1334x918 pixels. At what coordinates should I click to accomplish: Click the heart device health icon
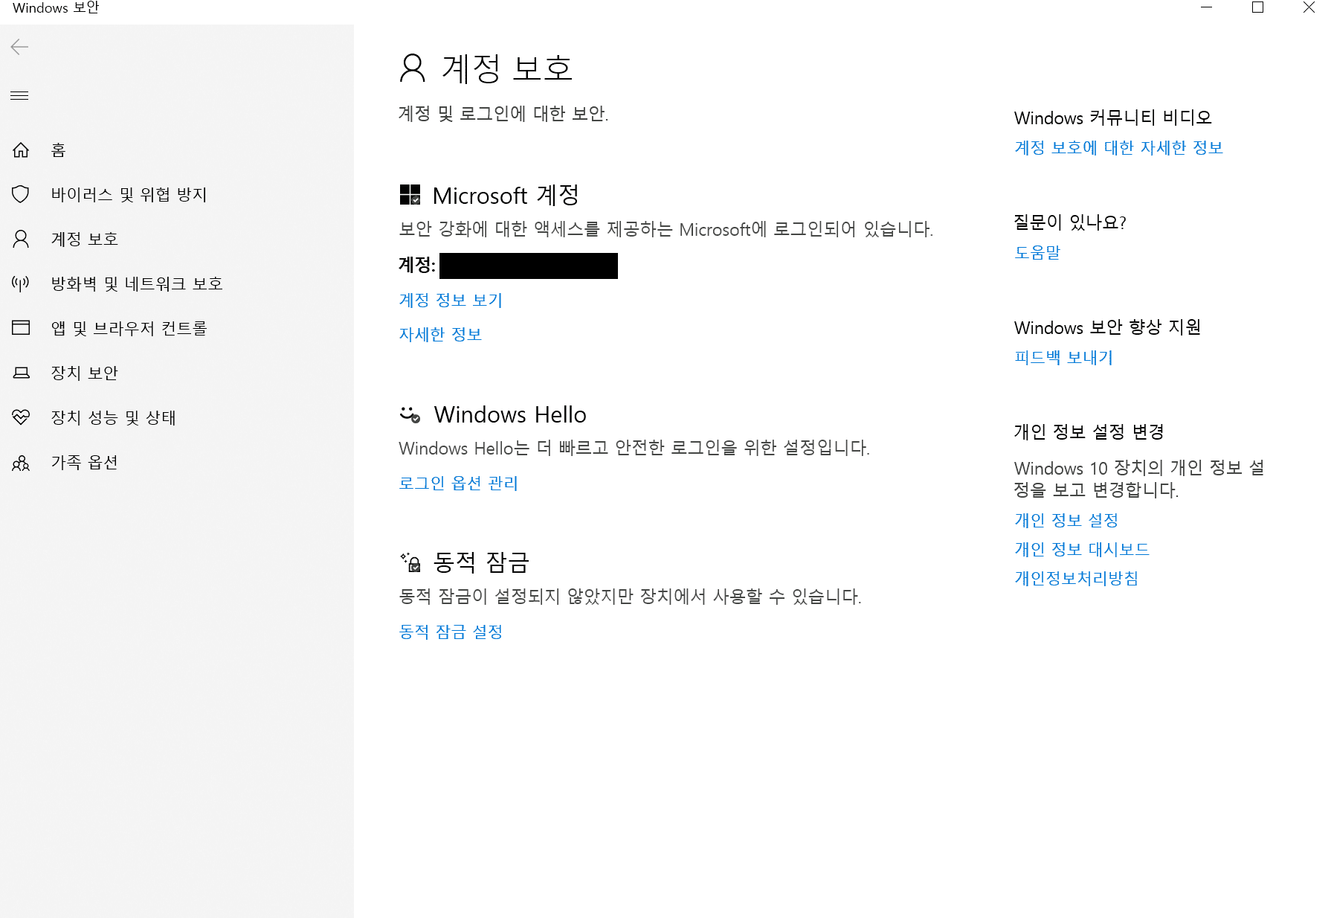[x=21, y=417]
